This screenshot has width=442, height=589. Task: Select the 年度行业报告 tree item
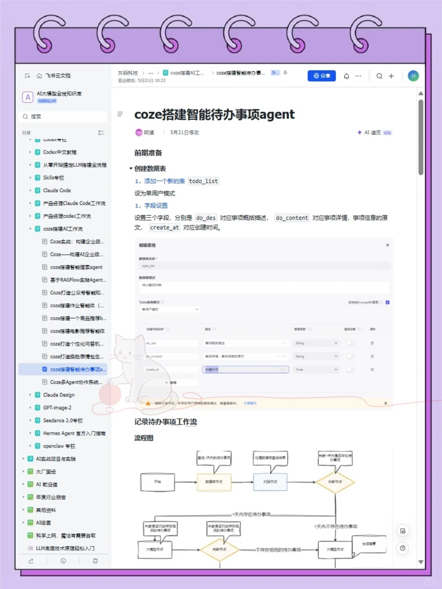pyautogui.click(x=50, y=497)
